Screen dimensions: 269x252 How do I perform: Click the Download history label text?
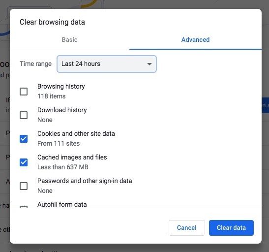pyautogui.click(x=62, y=110)
